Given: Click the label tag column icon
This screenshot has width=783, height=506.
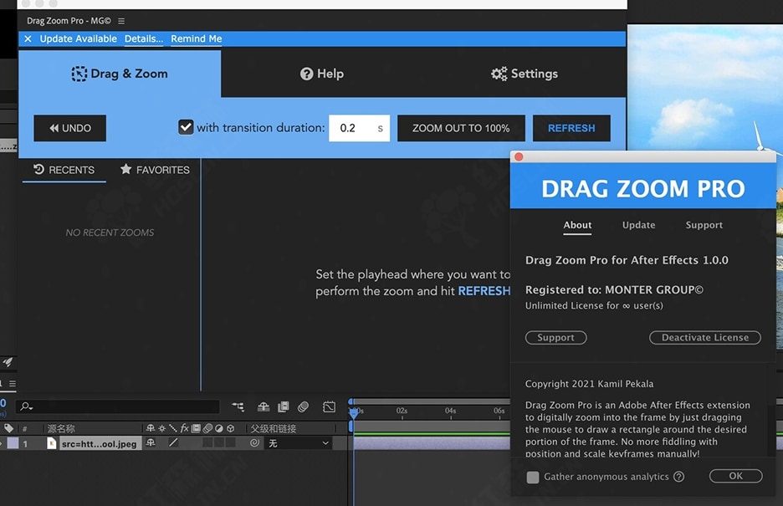Looking at the screenshot, I should click(8, 428).
